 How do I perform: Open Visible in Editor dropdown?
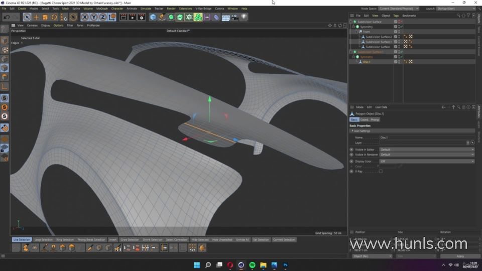point(427,150)
